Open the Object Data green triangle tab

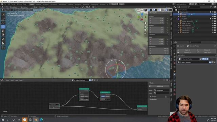(x=175, y=87)
